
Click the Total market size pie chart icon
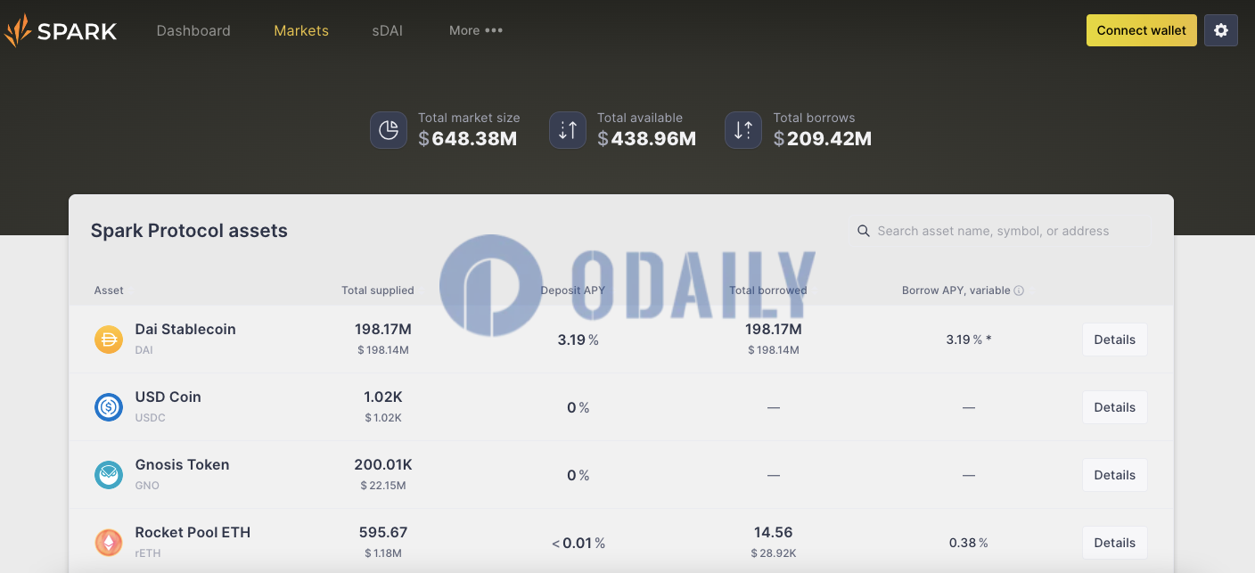[x=389, y=130]
